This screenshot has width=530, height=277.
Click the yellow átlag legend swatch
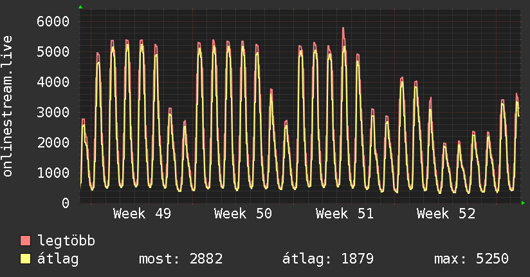click(x=26, y=259)
